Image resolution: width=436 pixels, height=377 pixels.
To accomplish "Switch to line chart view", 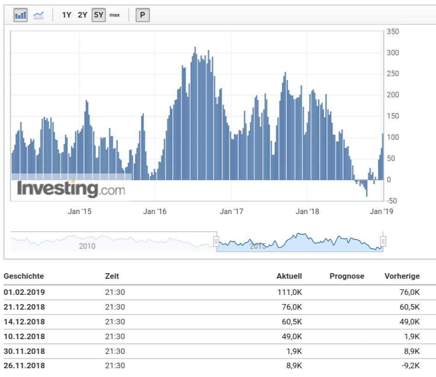I will tap(39, 15).
